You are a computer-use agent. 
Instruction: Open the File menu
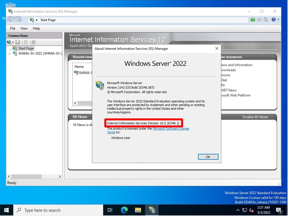click(12, 28)
